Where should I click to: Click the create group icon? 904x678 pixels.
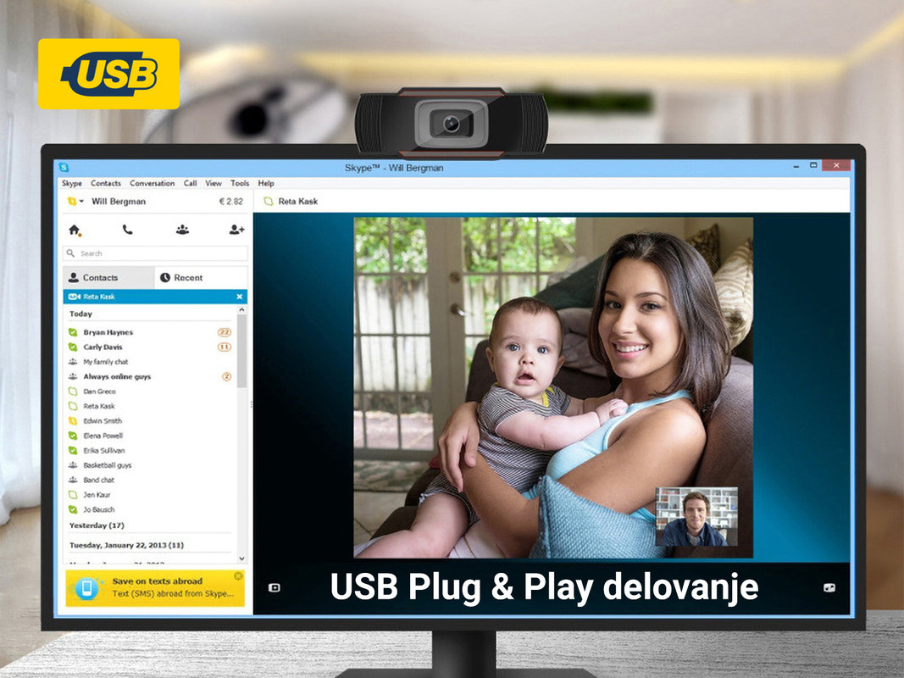[x=182, y=230]
